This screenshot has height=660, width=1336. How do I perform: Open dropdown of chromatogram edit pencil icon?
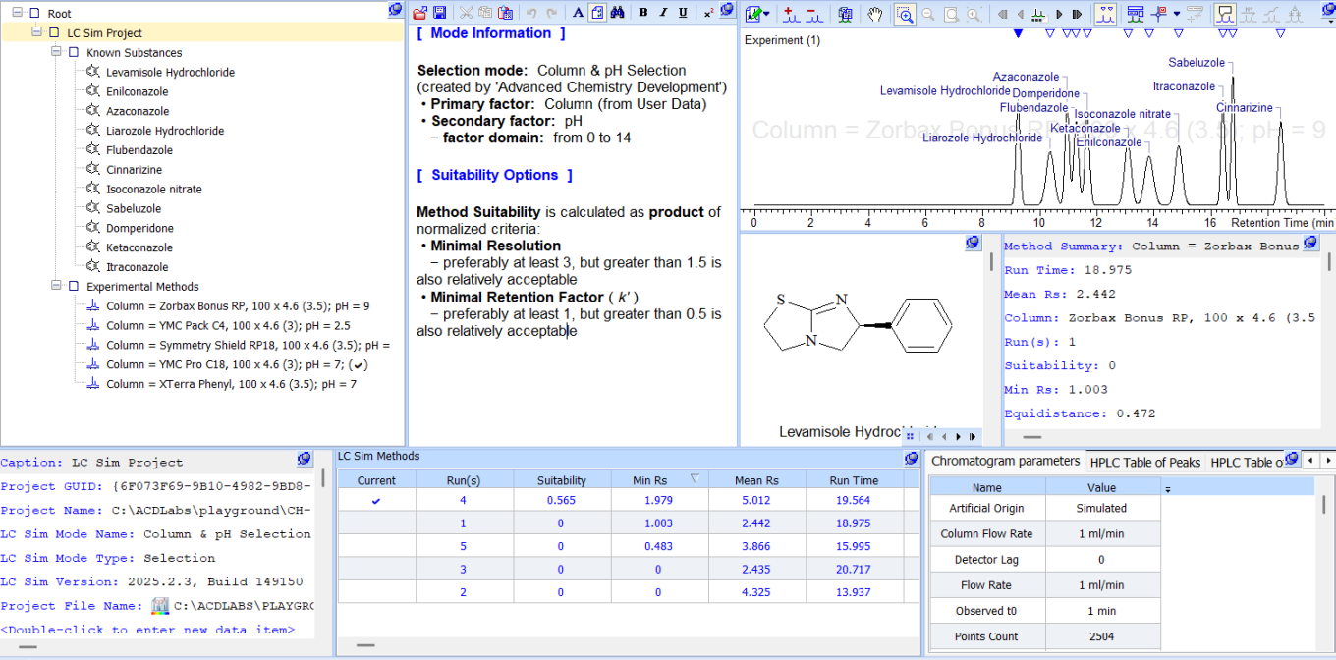(766, 14)
